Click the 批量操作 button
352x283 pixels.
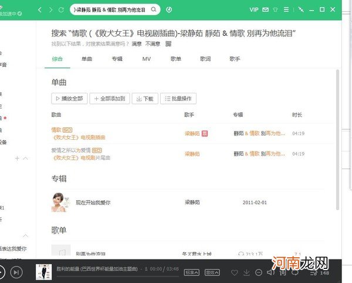[178, 99]
